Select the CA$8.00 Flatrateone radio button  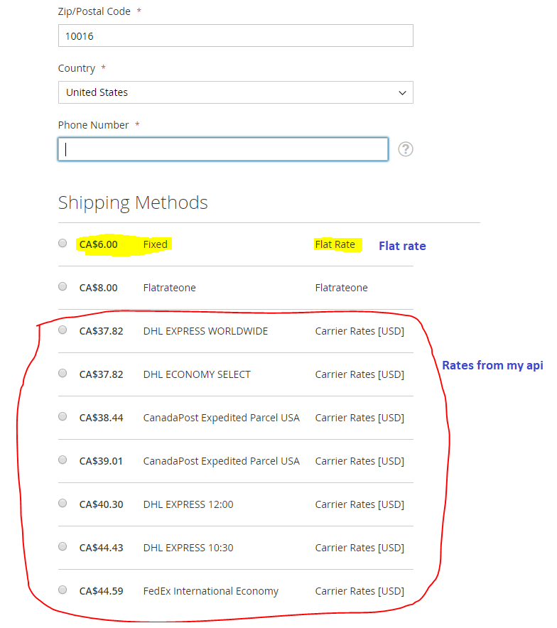click(x=63, y=286)
